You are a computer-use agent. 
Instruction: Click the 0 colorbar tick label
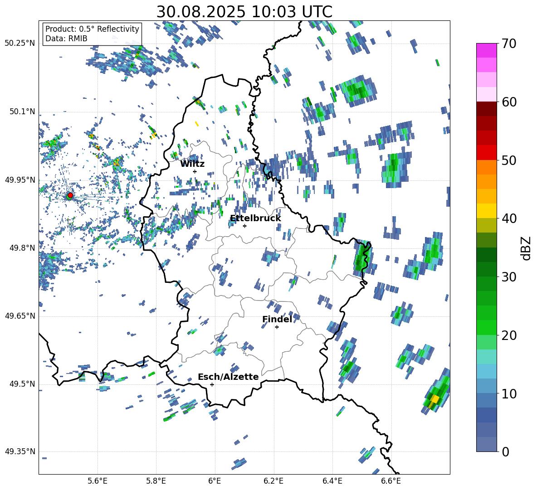[x=505, y=452]
